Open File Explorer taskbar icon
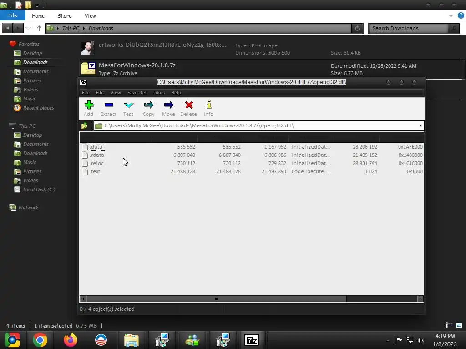This screenshot has width=466, height=349. [132, 340]
